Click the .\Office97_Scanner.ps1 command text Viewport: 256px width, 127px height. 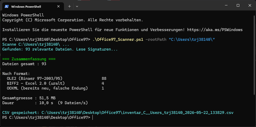(118, 39)
